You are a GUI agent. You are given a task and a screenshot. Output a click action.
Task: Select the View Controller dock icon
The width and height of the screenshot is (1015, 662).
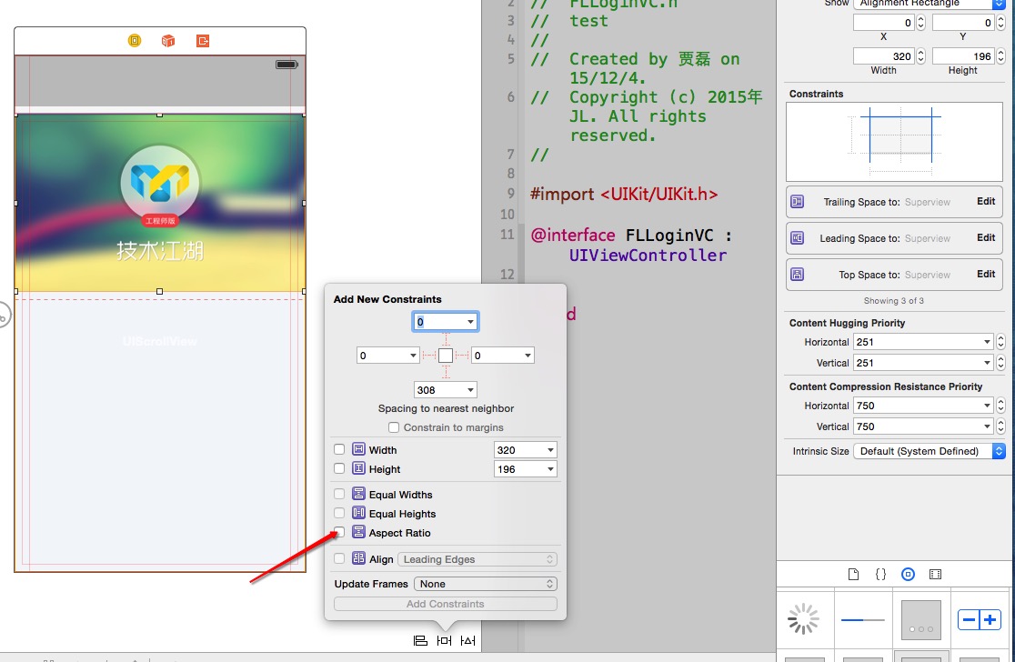(135, 41)
